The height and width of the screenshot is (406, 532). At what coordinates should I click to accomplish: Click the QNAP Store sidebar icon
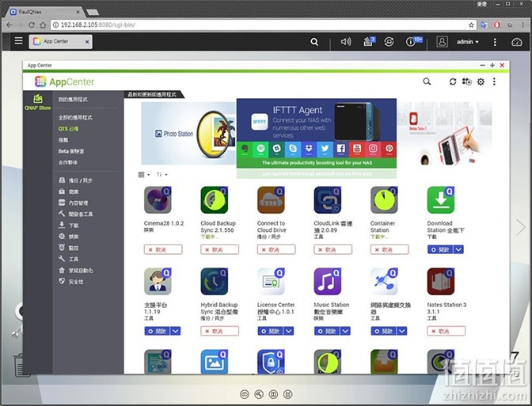(38, 102)
